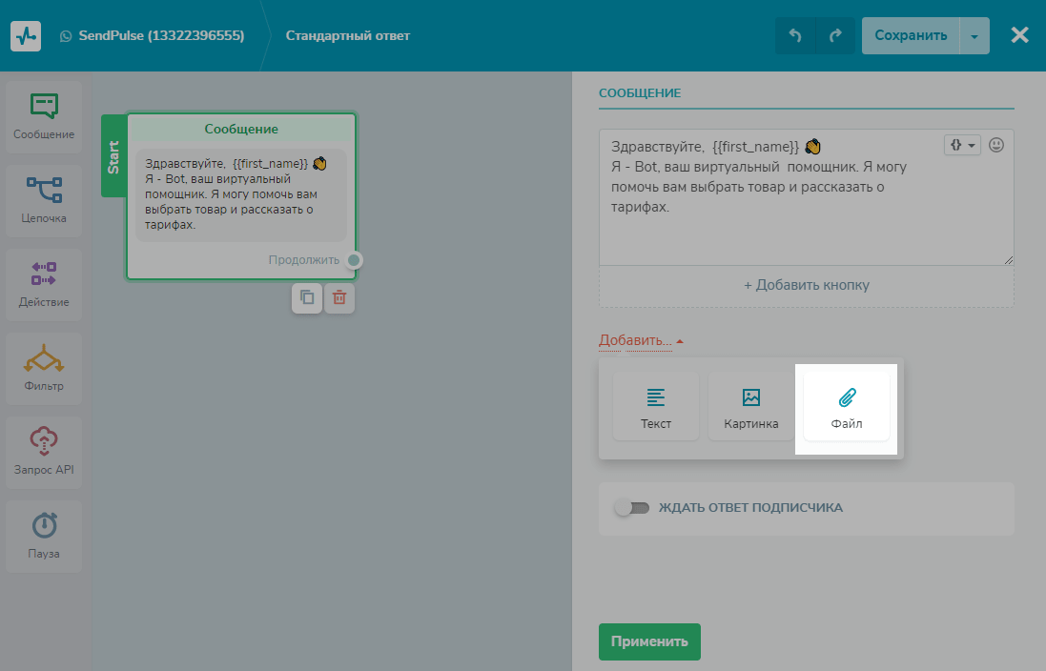The width and height of the screenshot is (1046, 671).
Task: Undo the last change
Action: click(x=794, y=36)
